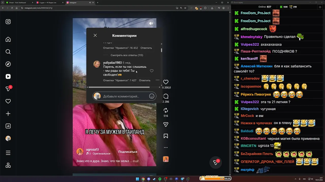Click Подписаться on ugroza13
Viewport: 325px width, 182px height.
128,152
